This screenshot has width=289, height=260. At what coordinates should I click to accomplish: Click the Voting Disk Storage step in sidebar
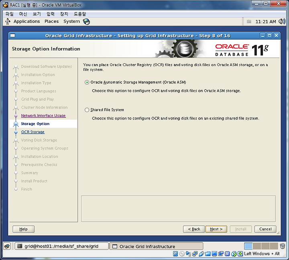click(39, 140)
